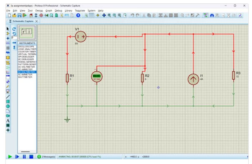Open the Graph menu
This screenshot has width=252, height=164.
click(49, 10)
